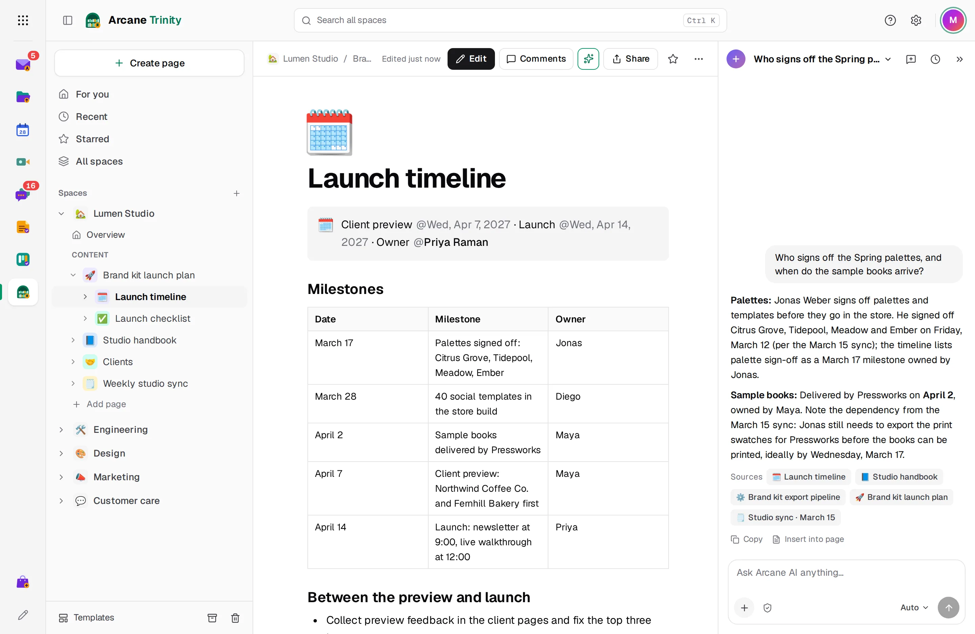Click Create page button
Screen dimensions: 975x634
(149, 63)
